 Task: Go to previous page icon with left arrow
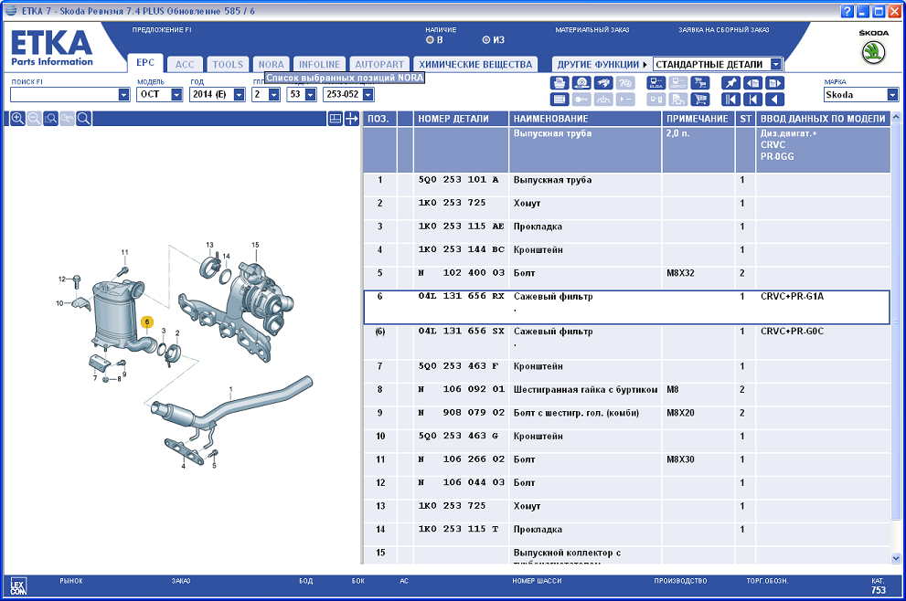753,83
